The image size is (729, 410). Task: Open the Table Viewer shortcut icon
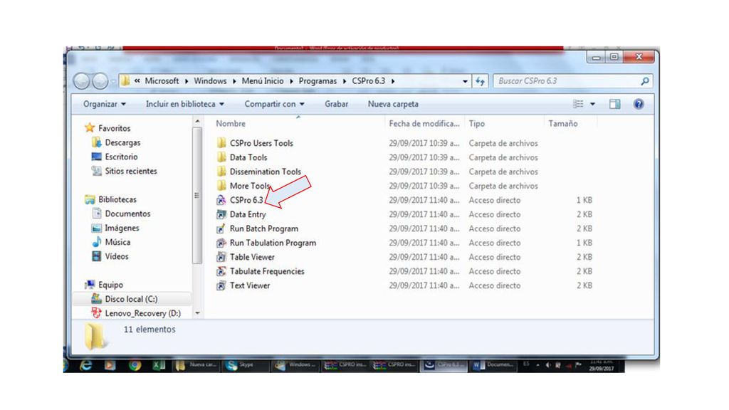tap(221, 257)
